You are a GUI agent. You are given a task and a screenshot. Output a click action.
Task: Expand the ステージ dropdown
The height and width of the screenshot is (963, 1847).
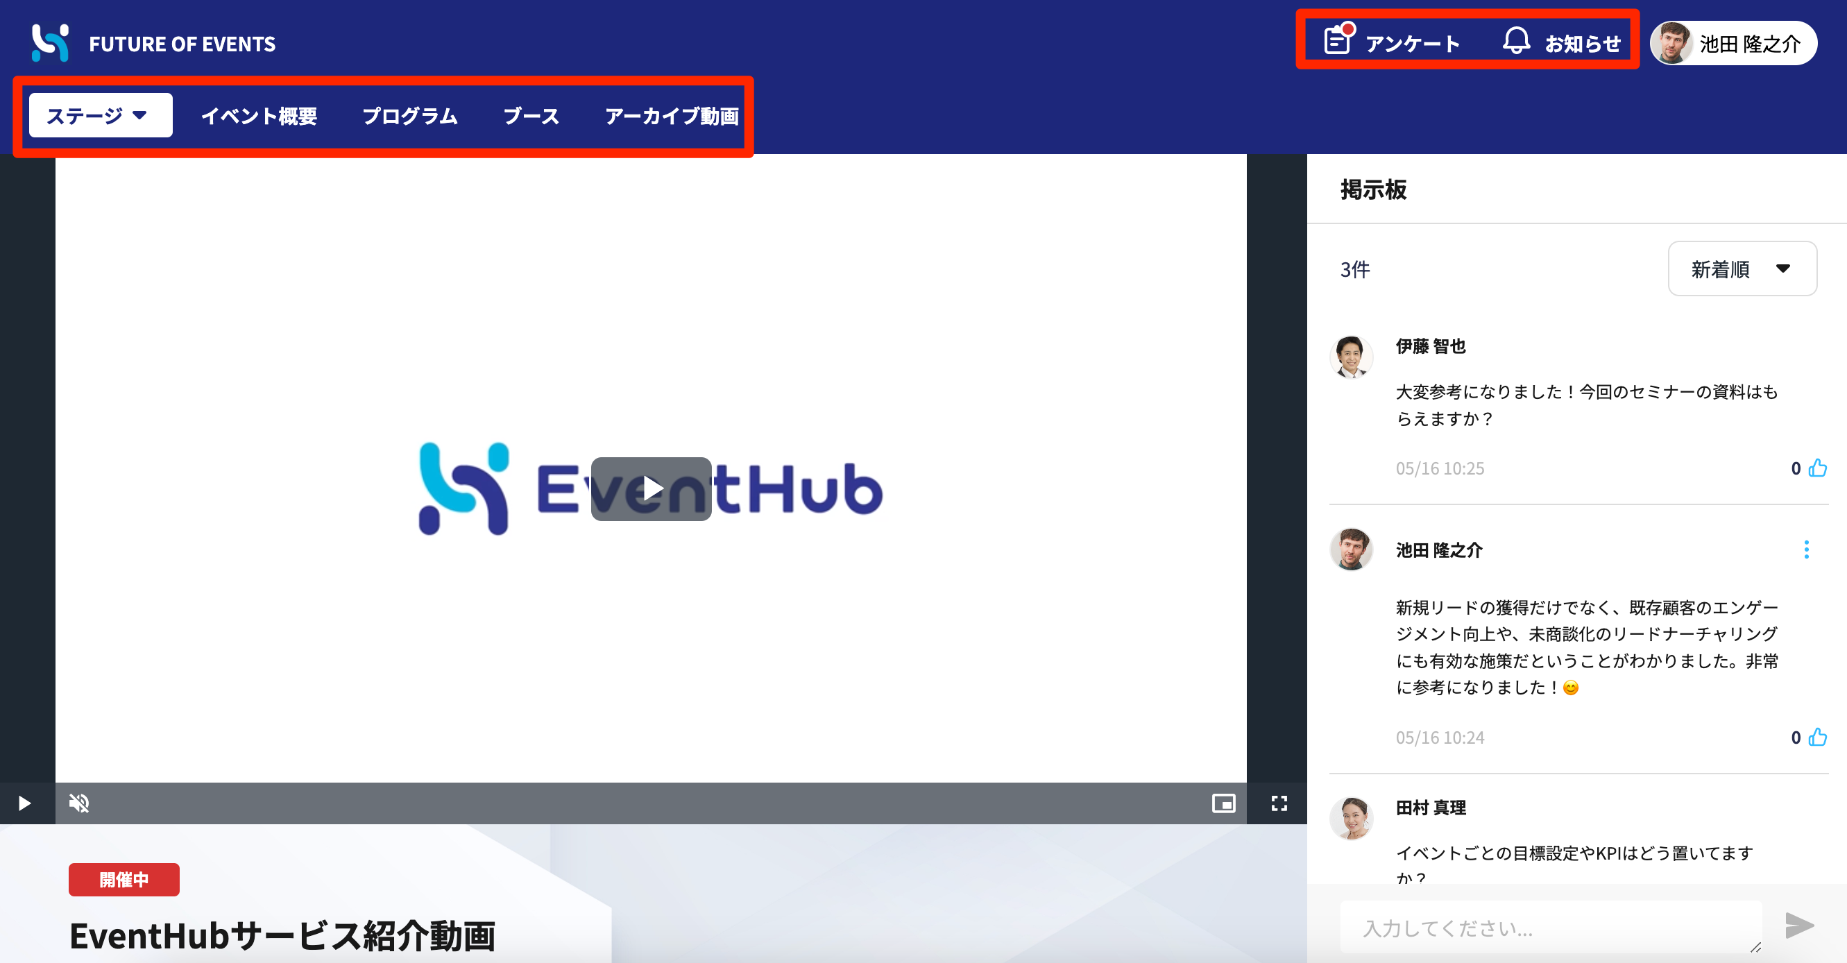[101, 114]
